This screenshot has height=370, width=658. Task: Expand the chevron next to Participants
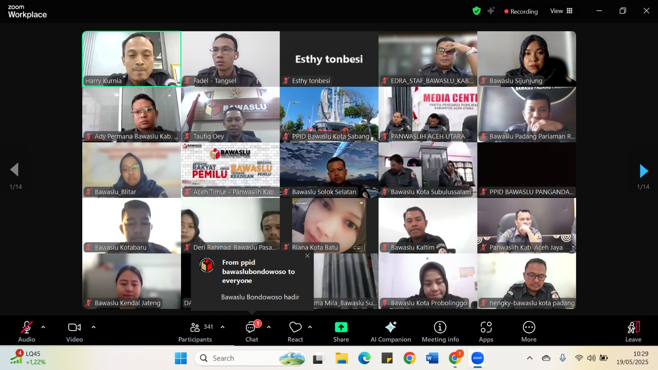[222, 327]
